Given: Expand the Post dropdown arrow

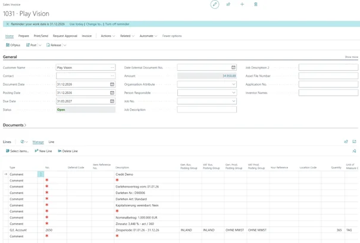Looking at the screenshot, I should point(40,45).
